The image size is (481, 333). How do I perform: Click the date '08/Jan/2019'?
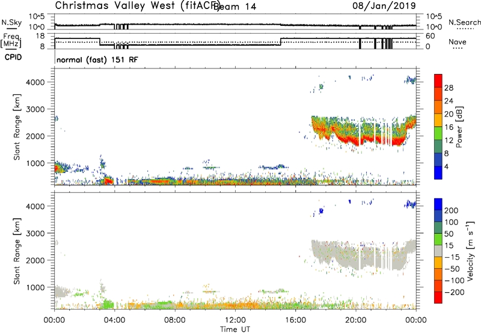point(384,5)
